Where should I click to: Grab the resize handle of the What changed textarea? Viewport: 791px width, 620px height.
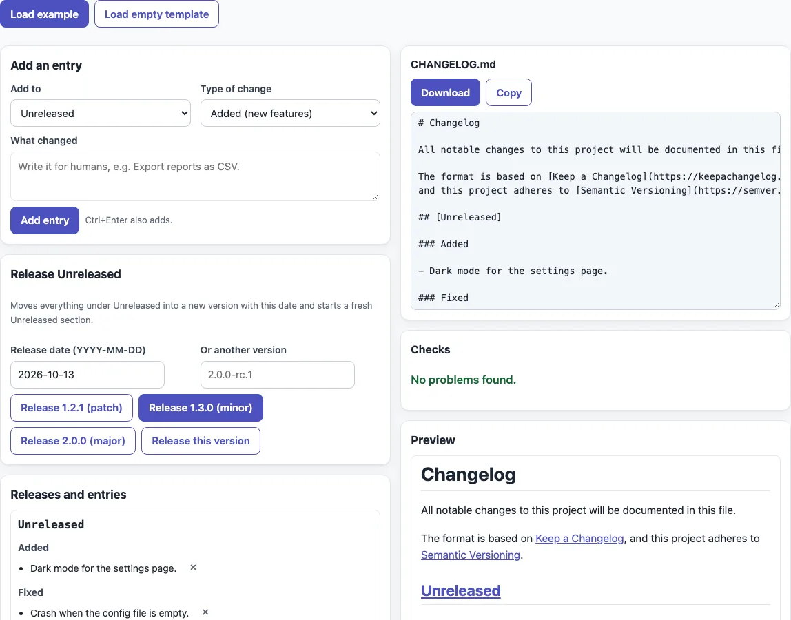(376, 196)
